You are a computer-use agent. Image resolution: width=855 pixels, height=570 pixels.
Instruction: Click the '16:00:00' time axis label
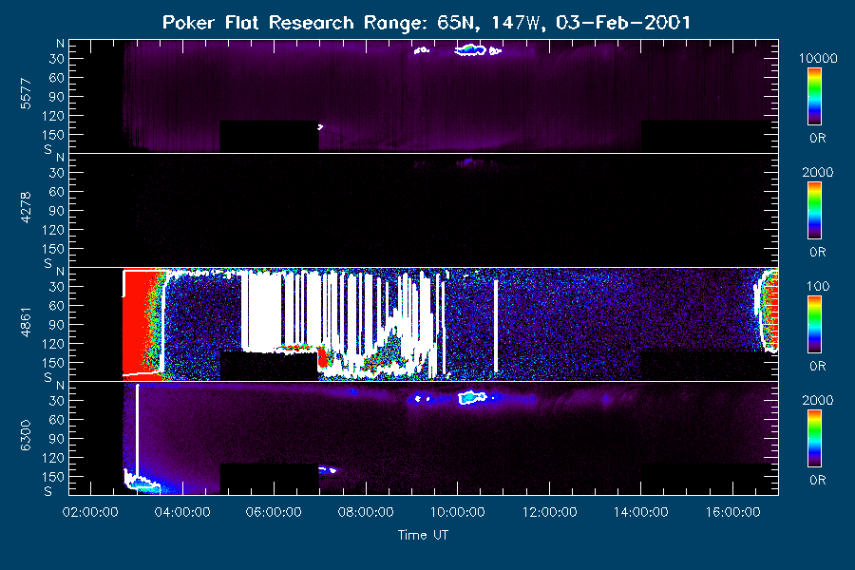tap(732, 512)
